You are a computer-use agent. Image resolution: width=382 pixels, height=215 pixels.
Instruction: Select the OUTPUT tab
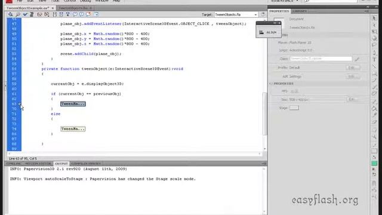(61, 164)
